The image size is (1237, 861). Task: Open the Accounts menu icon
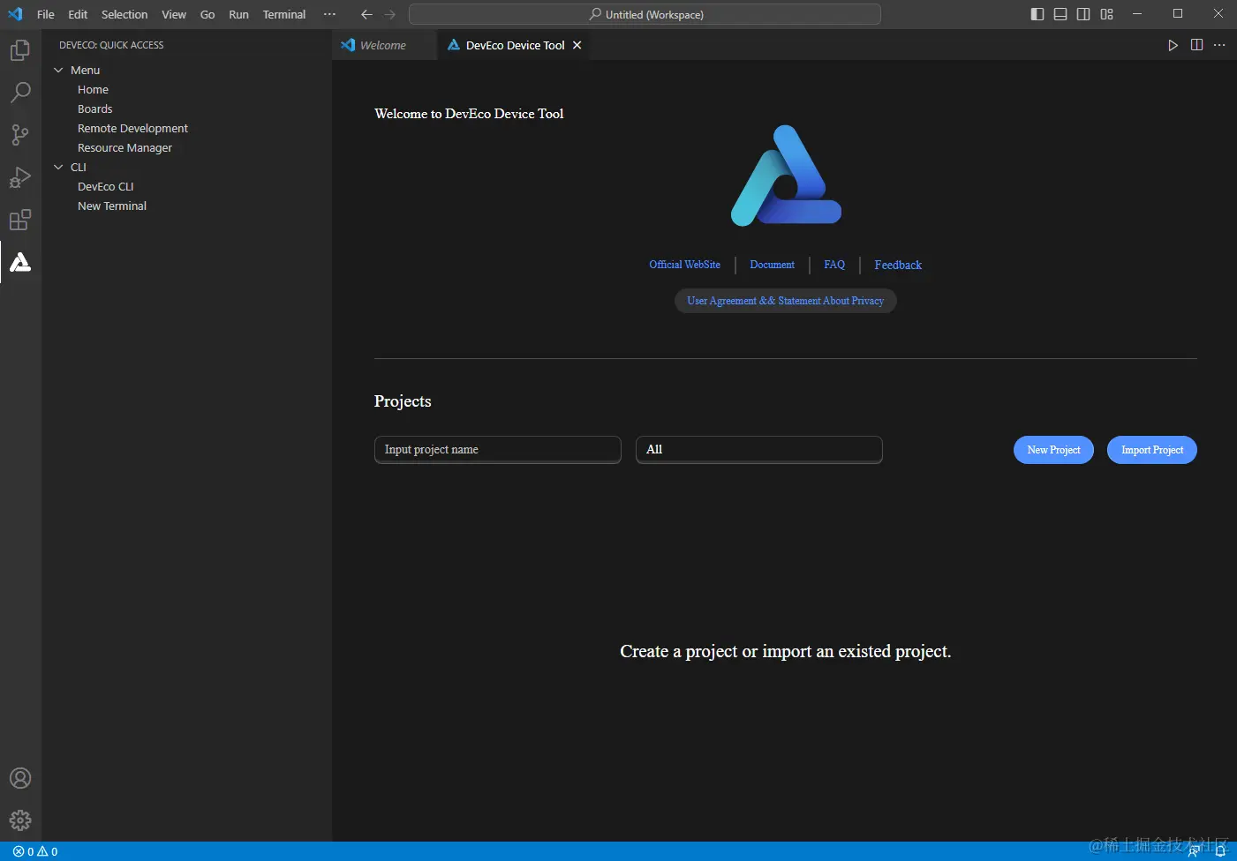tap(20, 778)
